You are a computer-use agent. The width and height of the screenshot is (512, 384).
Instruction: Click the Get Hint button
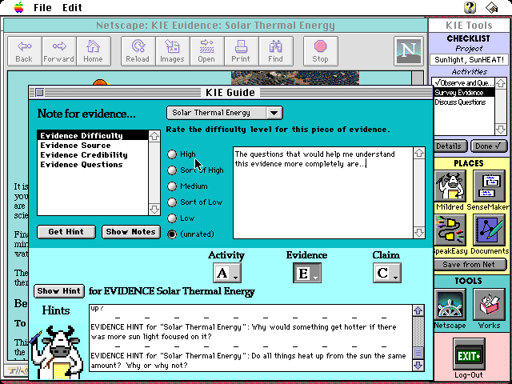click(66, 232)
